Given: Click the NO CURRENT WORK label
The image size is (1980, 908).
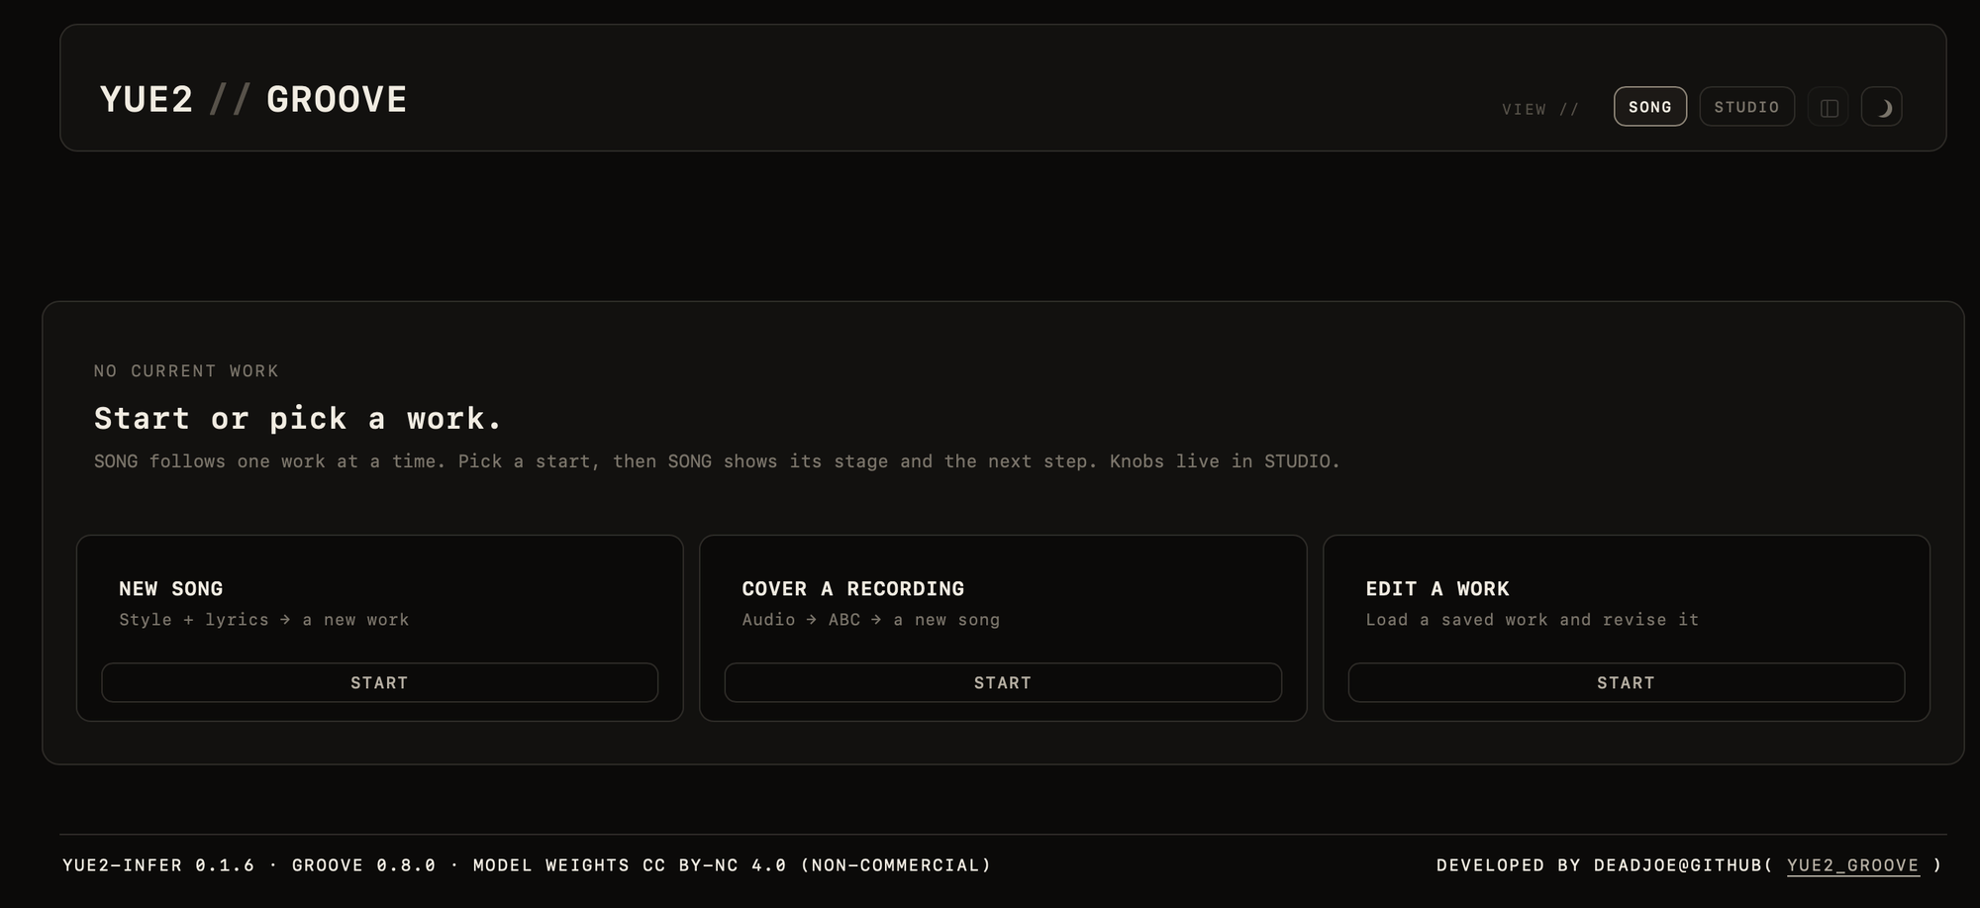Looking at the screenshot, I should [x=186, y=371].
